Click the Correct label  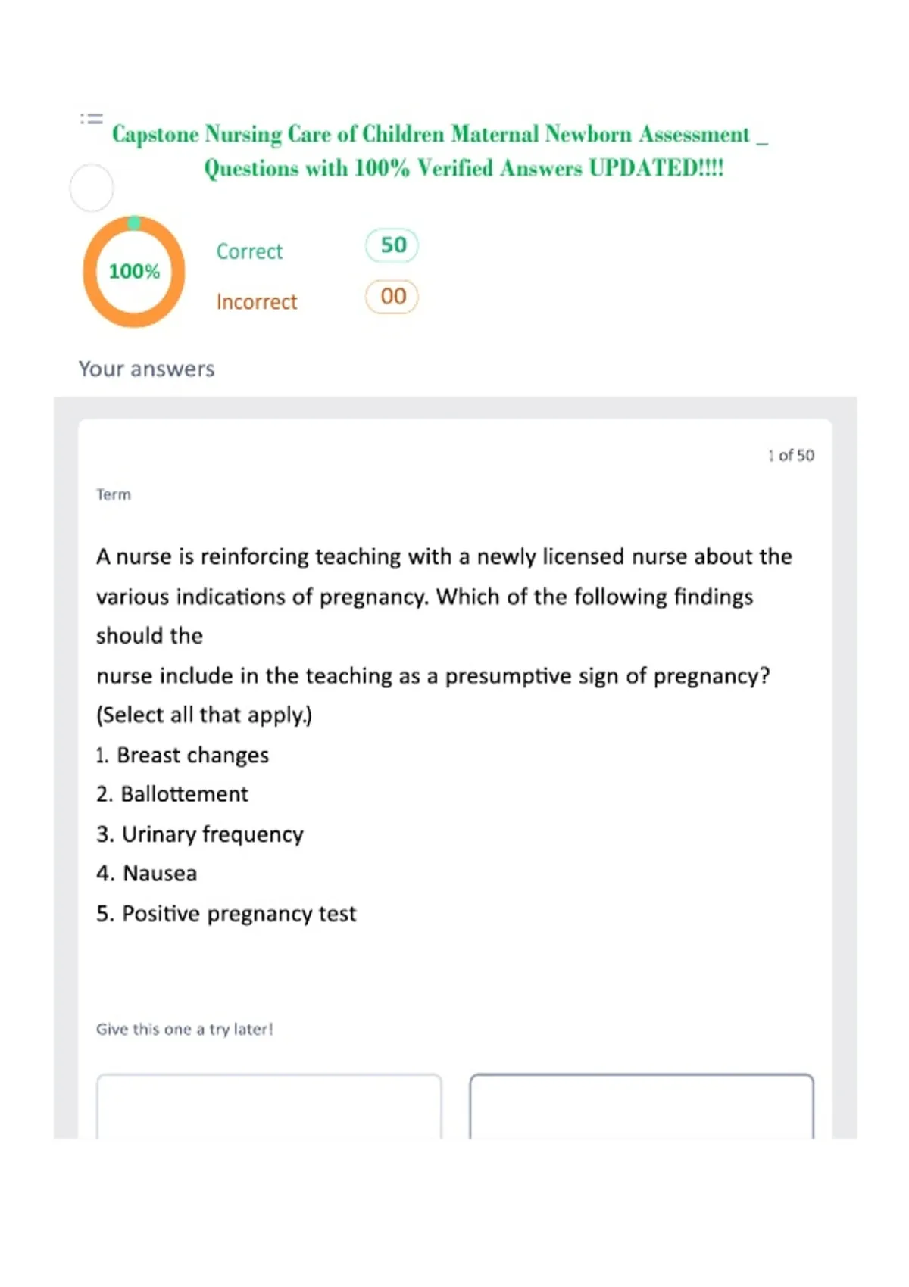point(249,251)
